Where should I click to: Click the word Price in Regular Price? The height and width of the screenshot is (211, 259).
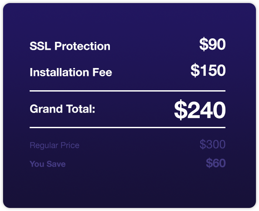[x=70, y=145]
